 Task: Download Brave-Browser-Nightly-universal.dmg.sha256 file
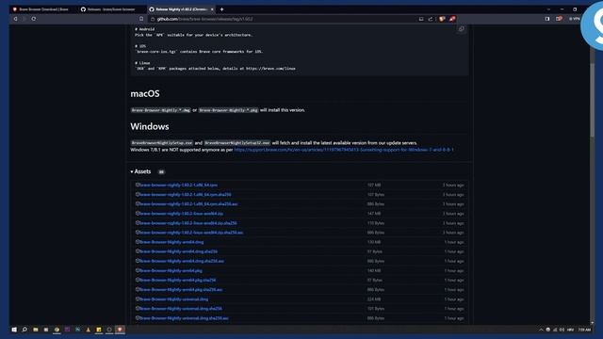(x=181, y=309)
